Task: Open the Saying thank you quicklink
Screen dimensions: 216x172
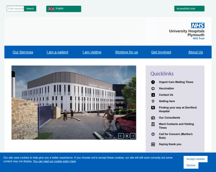Action: click(x=170, y=144)
